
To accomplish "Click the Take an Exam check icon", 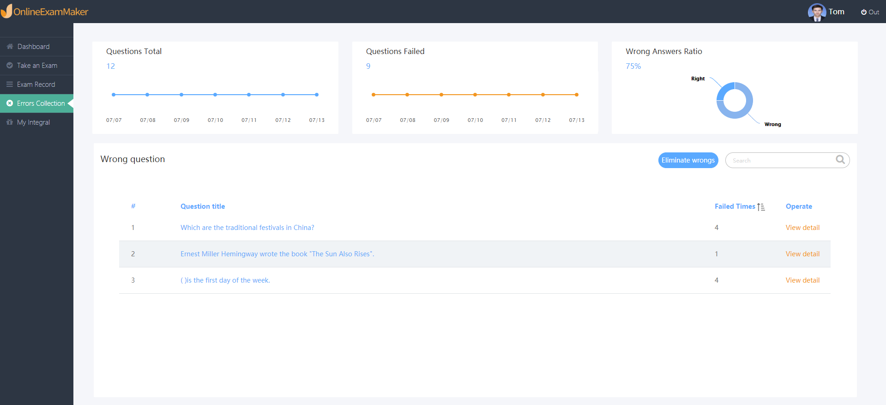I will [x=10, y=66].
